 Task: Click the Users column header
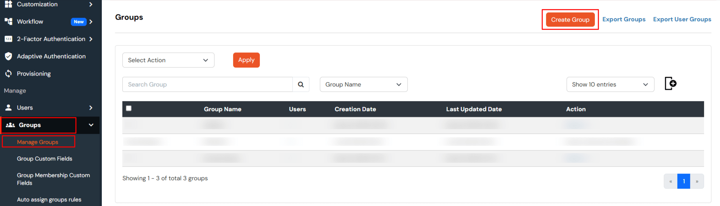click(297, 109)
